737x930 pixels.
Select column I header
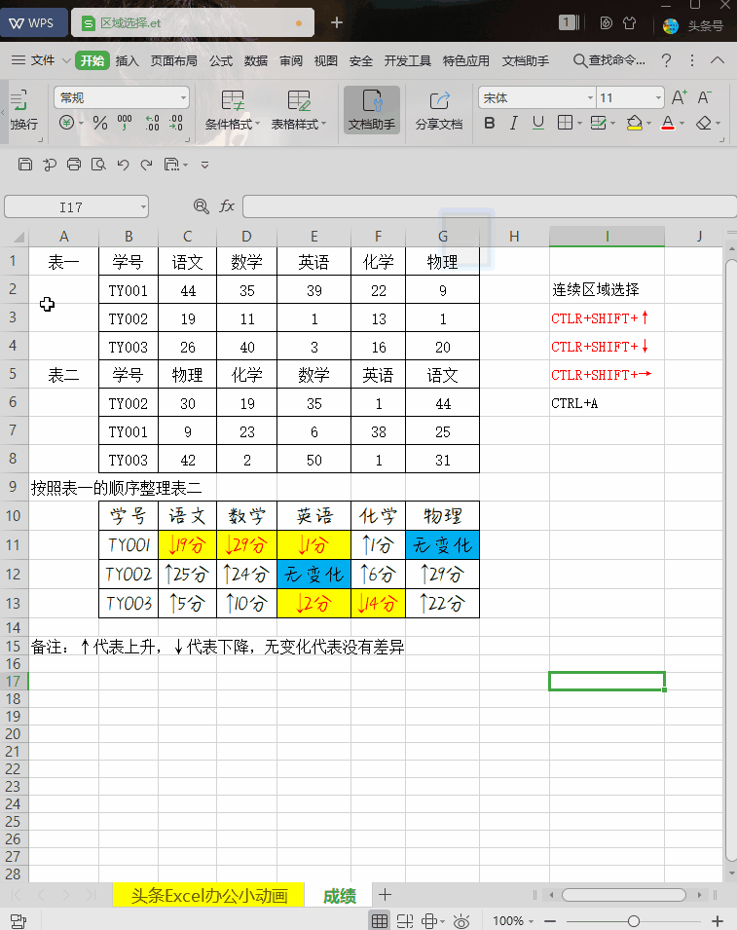point(607,236)
